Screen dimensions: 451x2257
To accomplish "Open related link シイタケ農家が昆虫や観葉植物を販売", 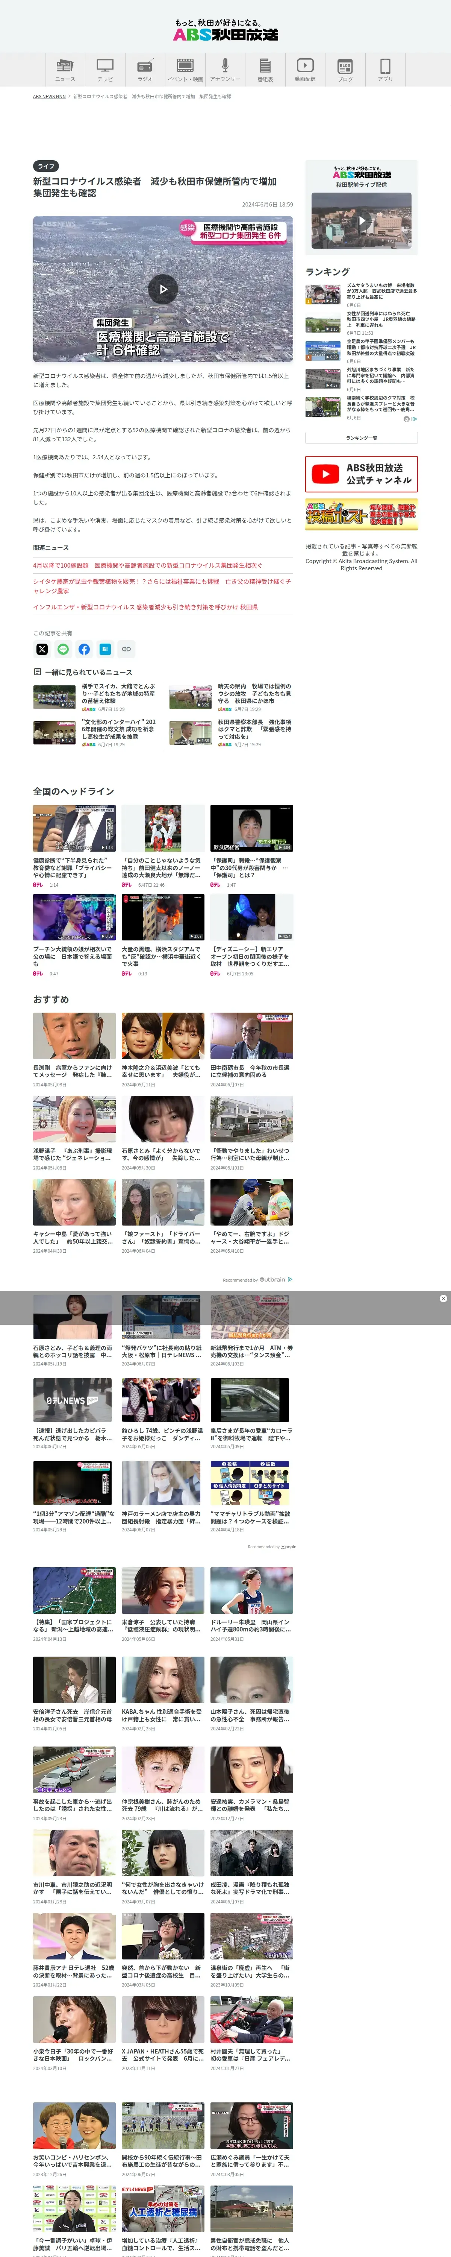I will coord(162,585).
